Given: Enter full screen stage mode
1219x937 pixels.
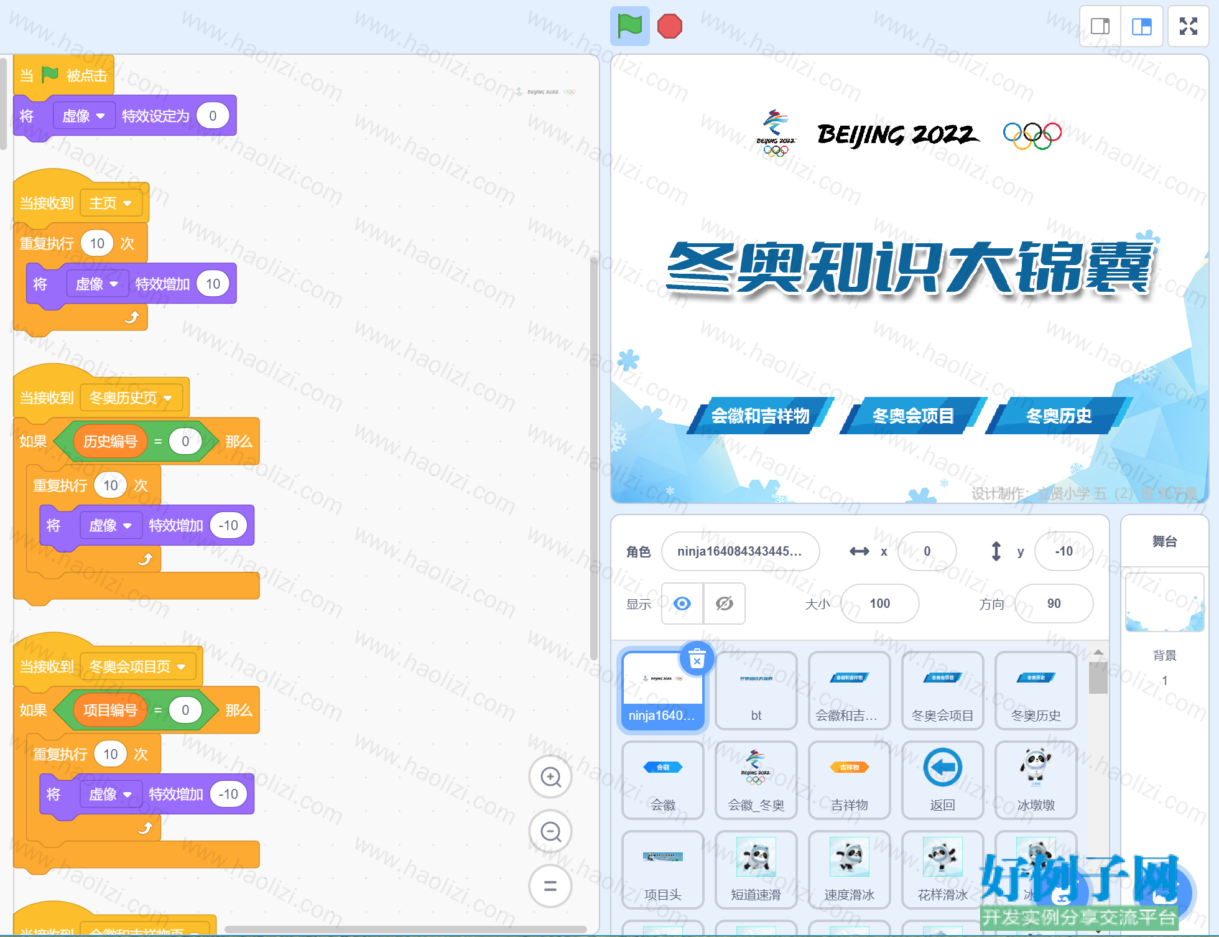Looking at the screenshot, I should click(x=1188, y=26).
